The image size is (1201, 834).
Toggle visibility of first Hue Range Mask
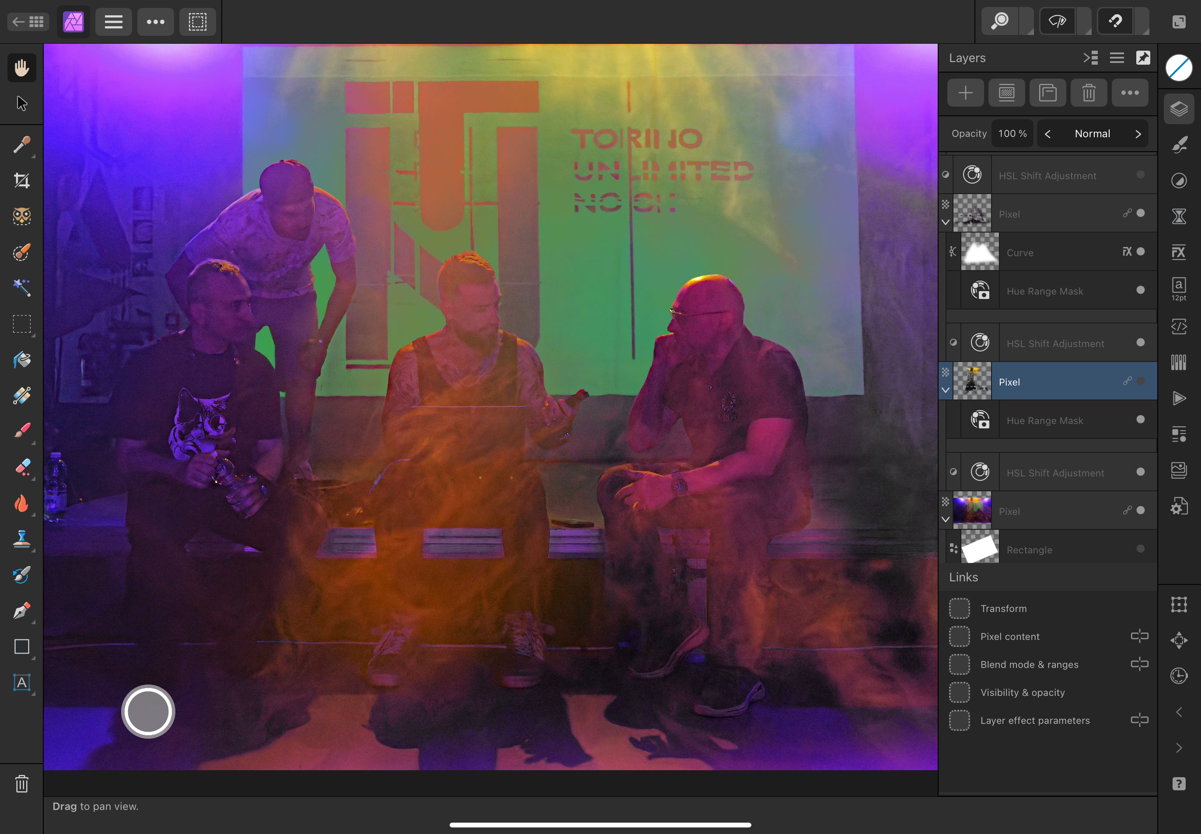1140,290
